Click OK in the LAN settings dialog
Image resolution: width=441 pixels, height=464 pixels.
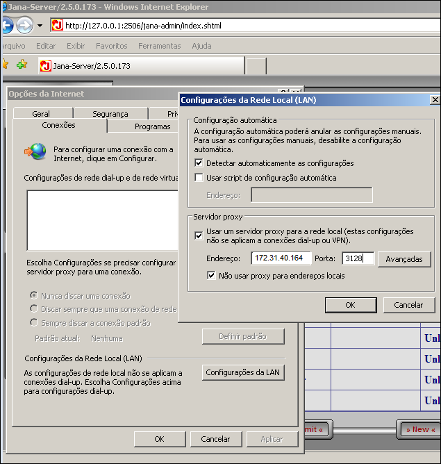(351, 305)
